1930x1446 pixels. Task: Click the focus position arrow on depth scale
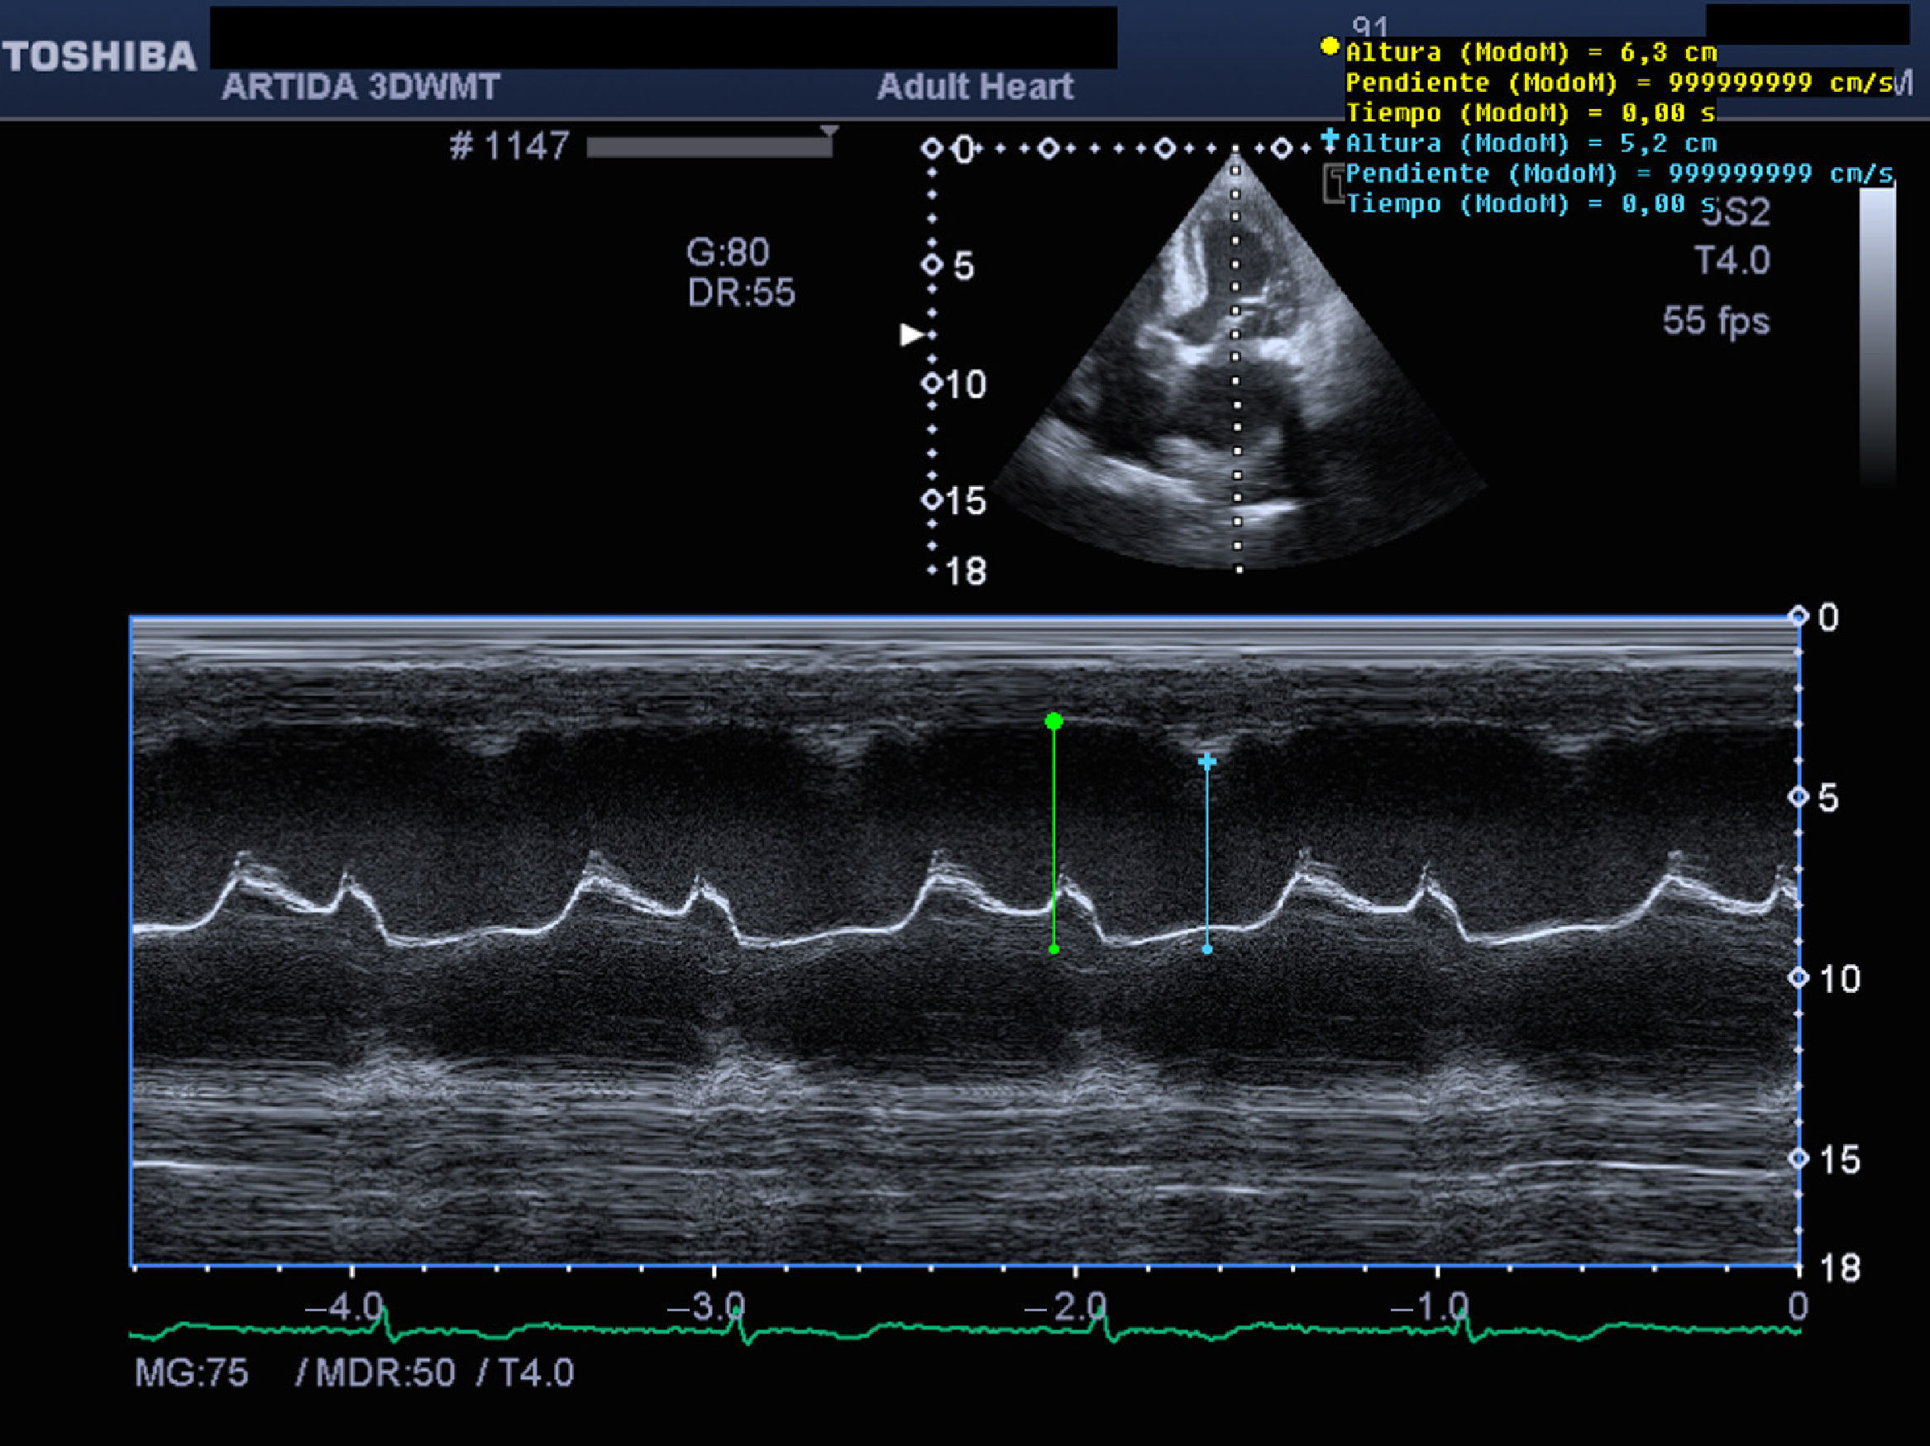912,335
